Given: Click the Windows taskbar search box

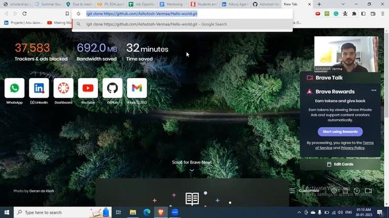Looking at the screenshot, I should click(x=63, y=213).
